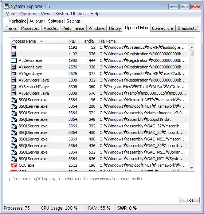Click the icon of the PID 1192 handle 52 row
Viewport: 204px width, 214px height.
click(14, 47)
